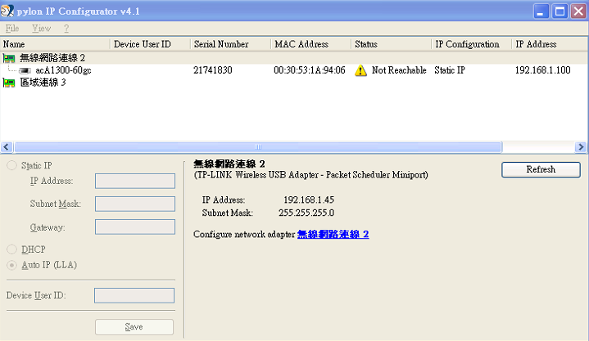Screen dimensions: 589x341
Task: Open the File menu
Action: pyautogui.click(x=12, y=29)
